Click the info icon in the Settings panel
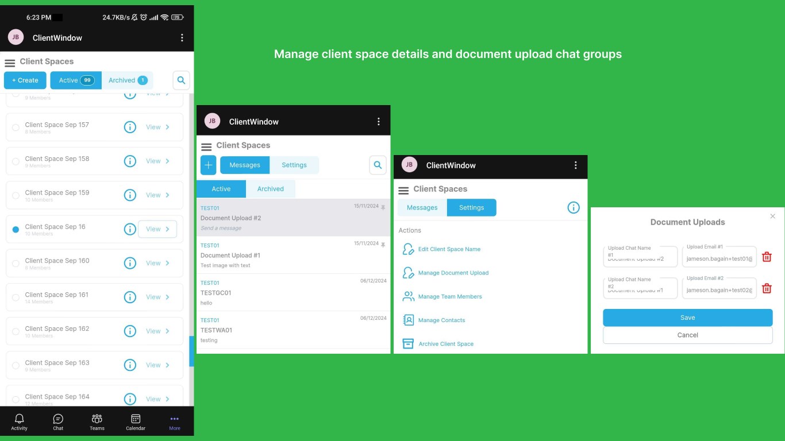 574,208
